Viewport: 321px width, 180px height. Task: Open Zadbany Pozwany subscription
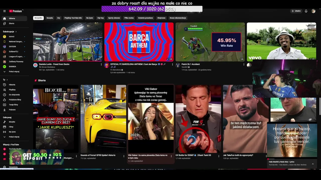[x=14, y=62]
